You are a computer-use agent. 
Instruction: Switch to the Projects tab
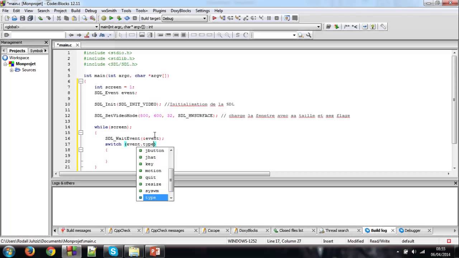tap(17, 51)
